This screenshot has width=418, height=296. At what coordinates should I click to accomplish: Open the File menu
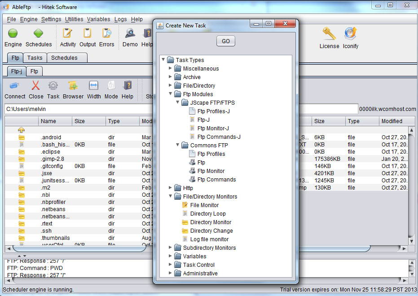click(x=12, y=19)
